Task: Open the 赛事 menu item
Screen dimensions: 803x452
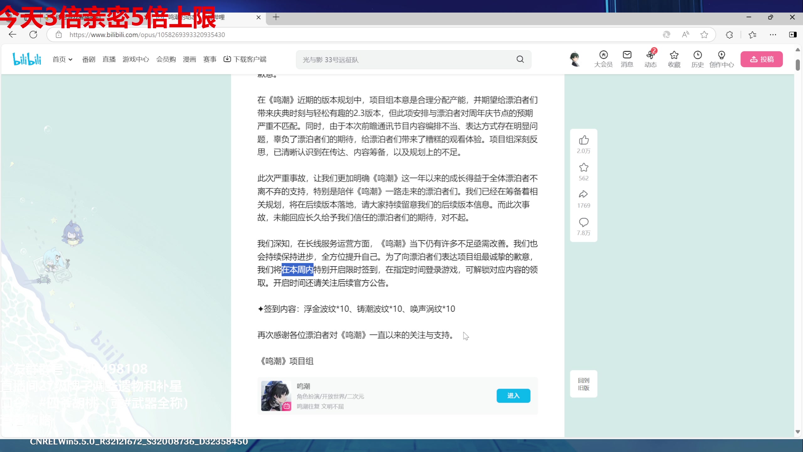Action: pyautogui.click(x=210, y=59)
